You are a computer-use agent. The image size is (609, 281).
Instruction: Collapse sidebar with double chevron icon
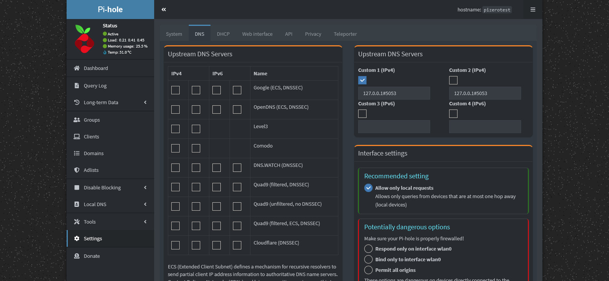click(164, 10)
